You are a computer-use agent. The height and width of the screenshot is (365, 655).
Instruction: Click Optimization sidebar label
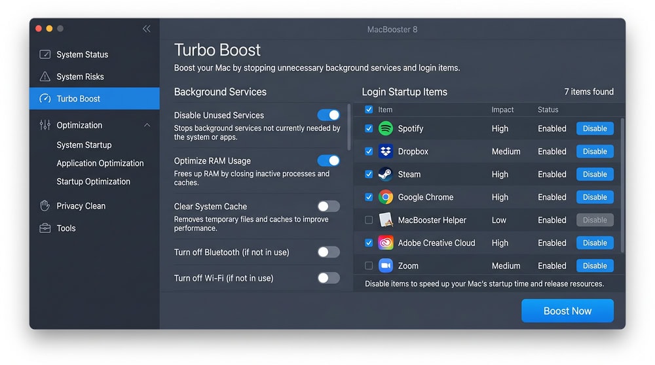pos(79,125)
